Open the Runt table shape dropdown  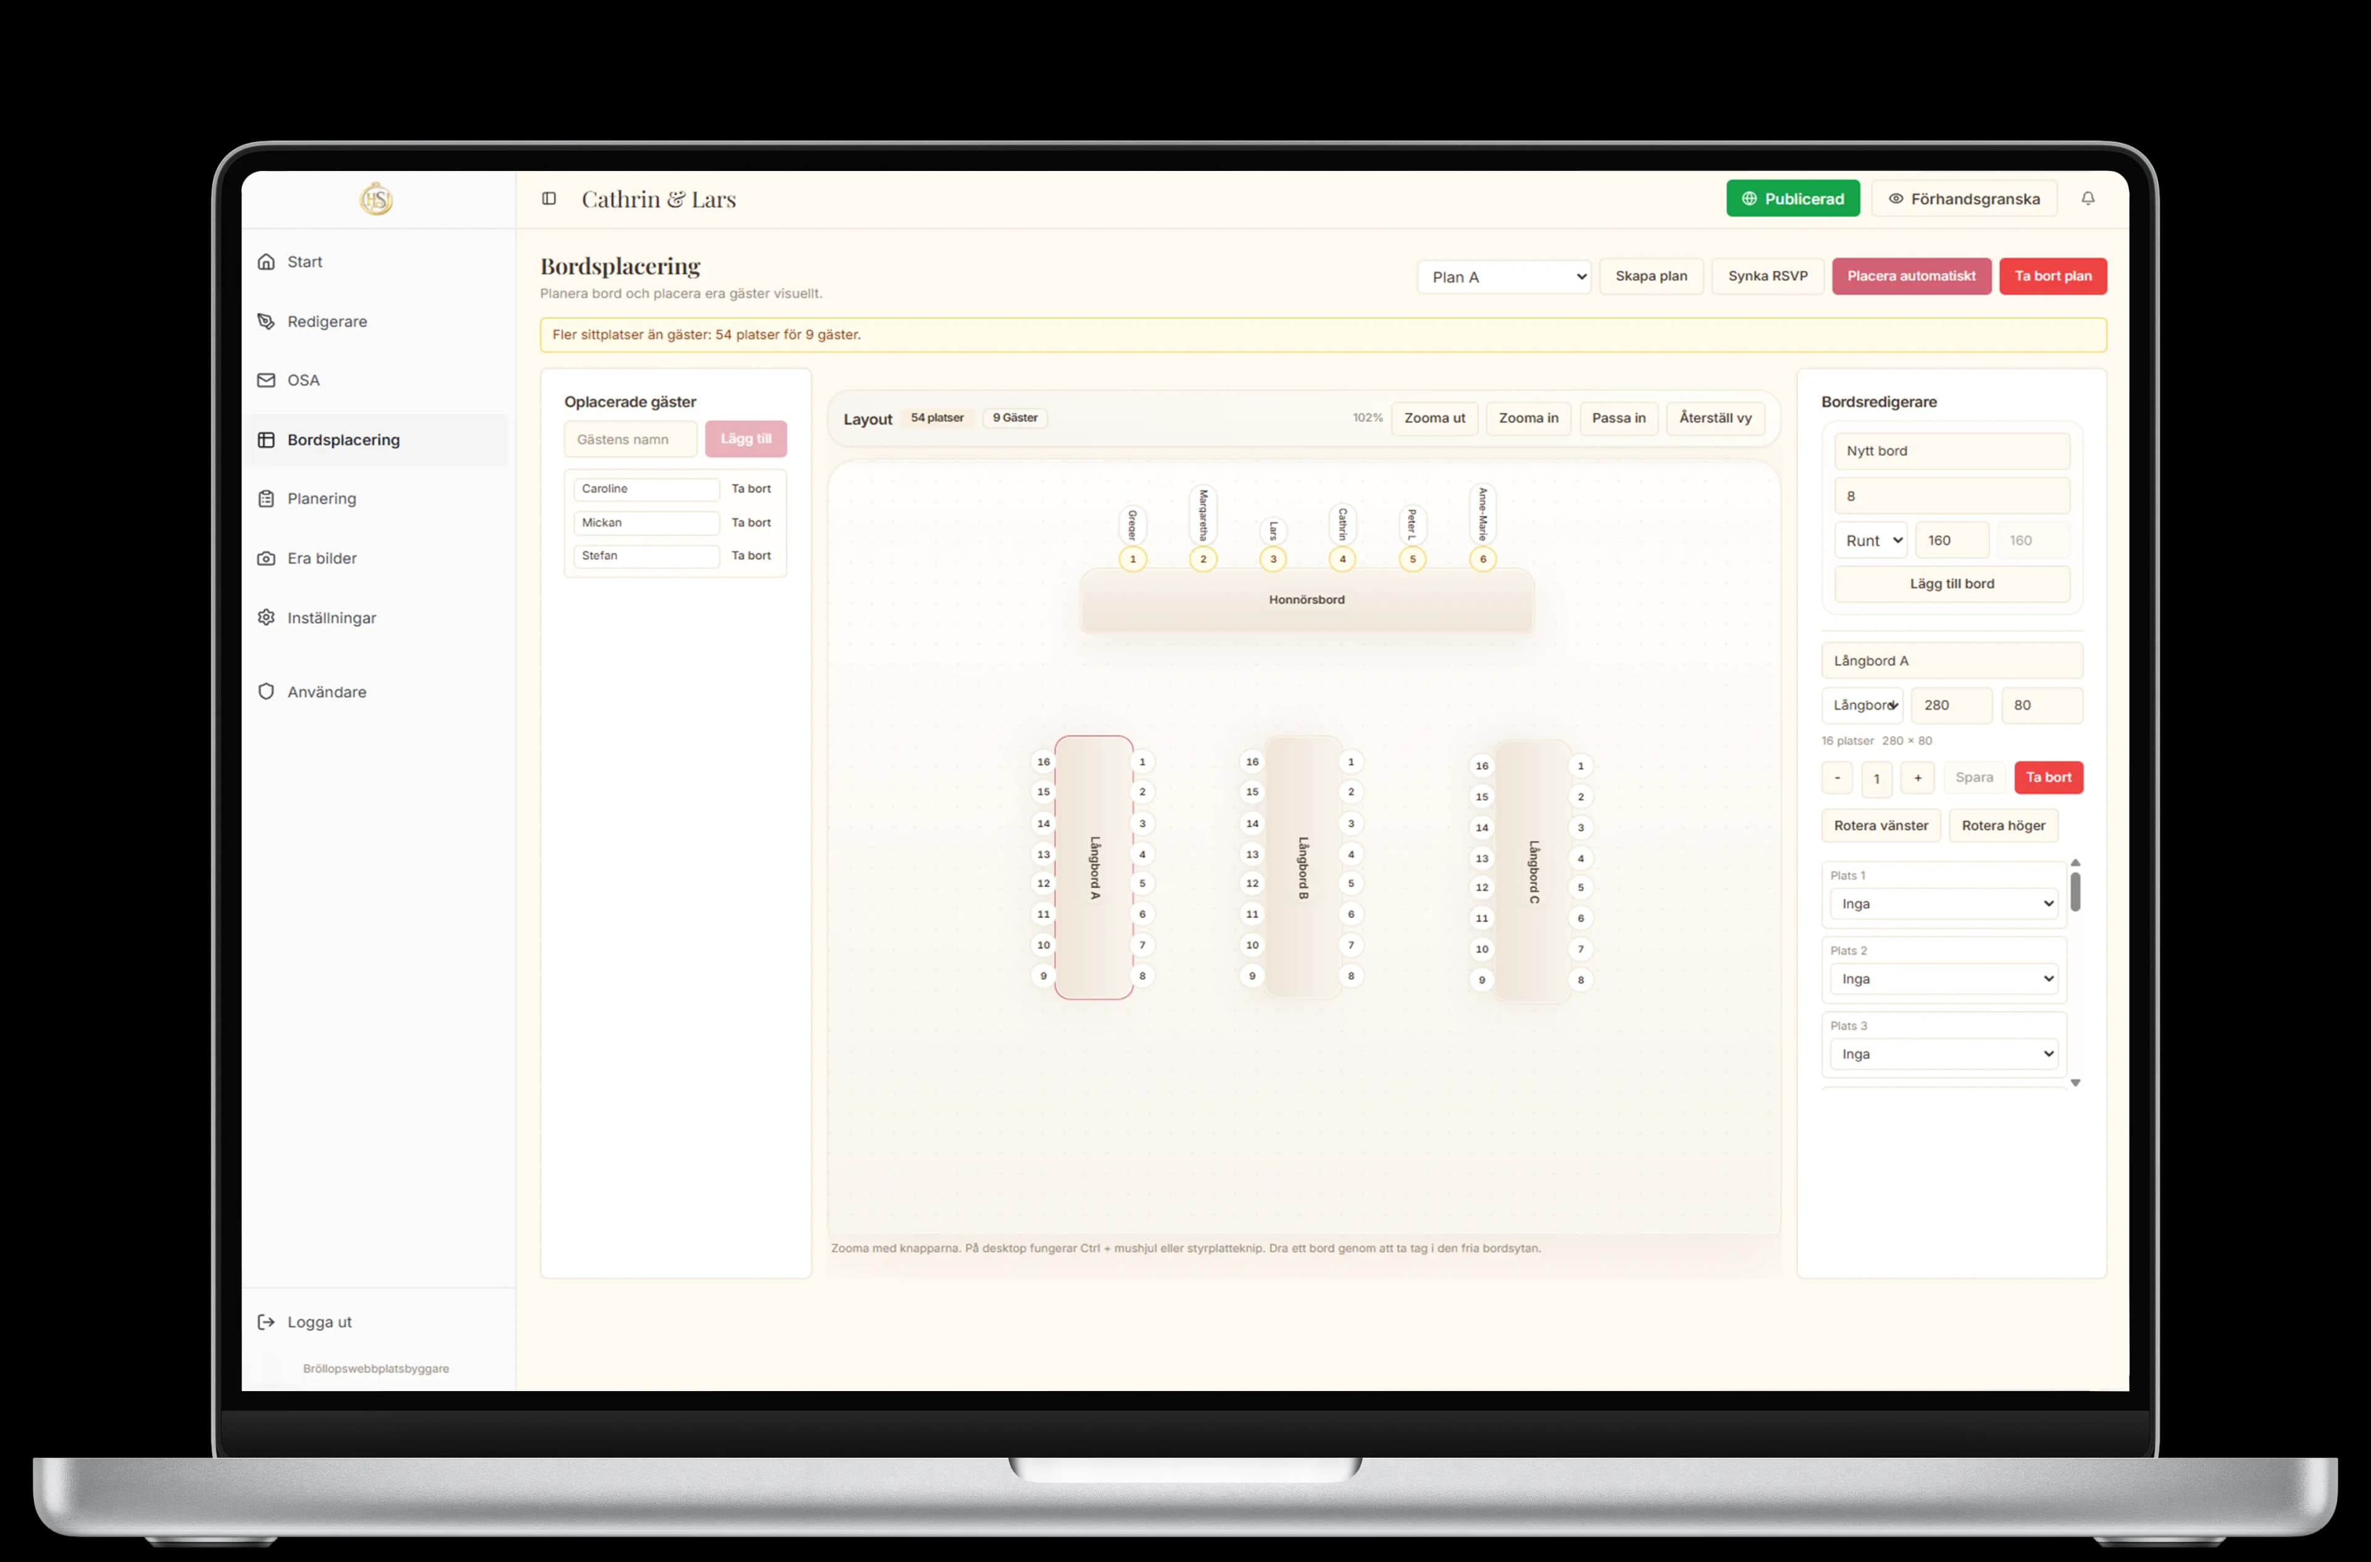pyautogui.click(x=1871, y=541)
